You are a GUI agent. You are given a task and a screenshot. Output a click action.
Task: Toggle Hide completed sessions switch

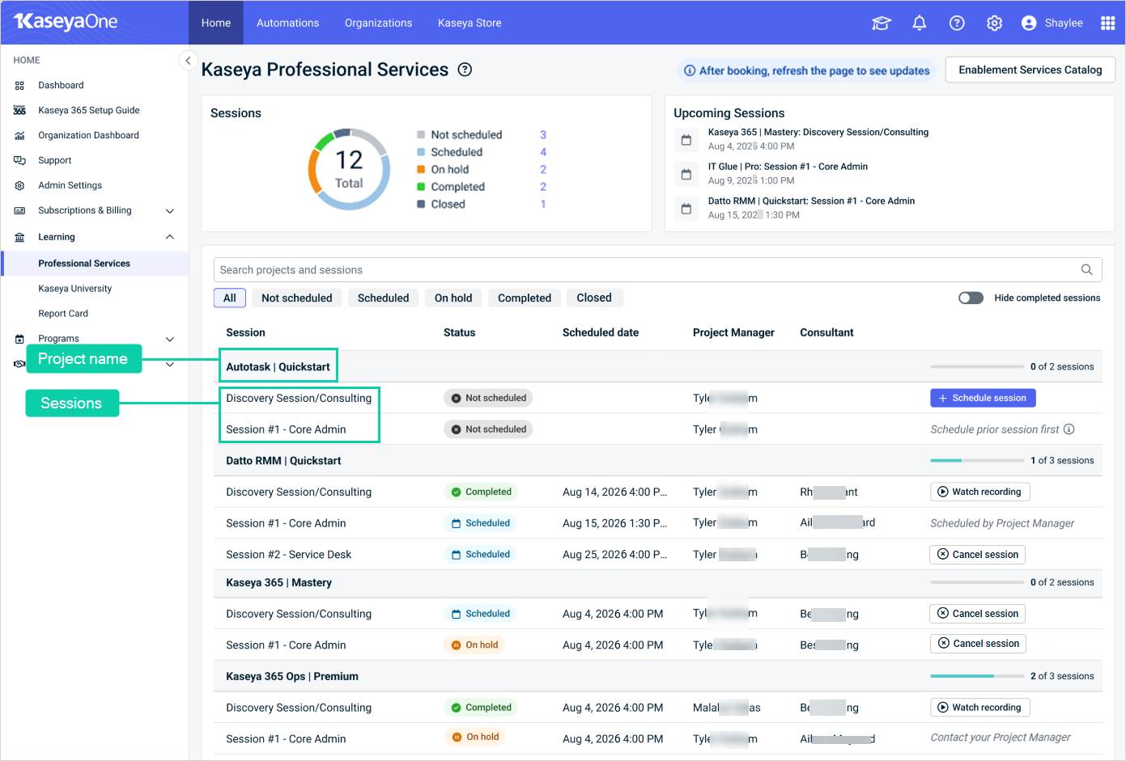click(971, 298)
